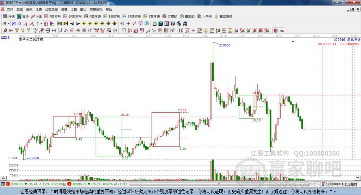Select the hand pan tool
The width and height of the screenshot is (361, 195).
click(122, 24)
